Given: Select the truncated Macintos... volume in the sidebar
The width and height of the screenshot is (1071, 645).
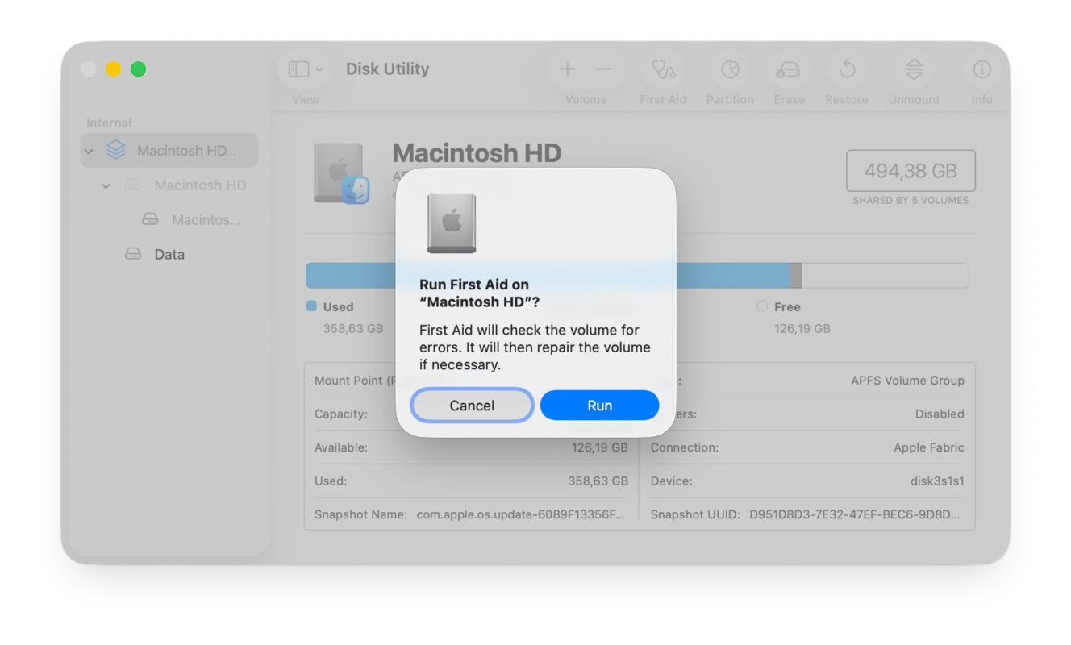Looking at the screenshot, I should click(x=191, y=219).
